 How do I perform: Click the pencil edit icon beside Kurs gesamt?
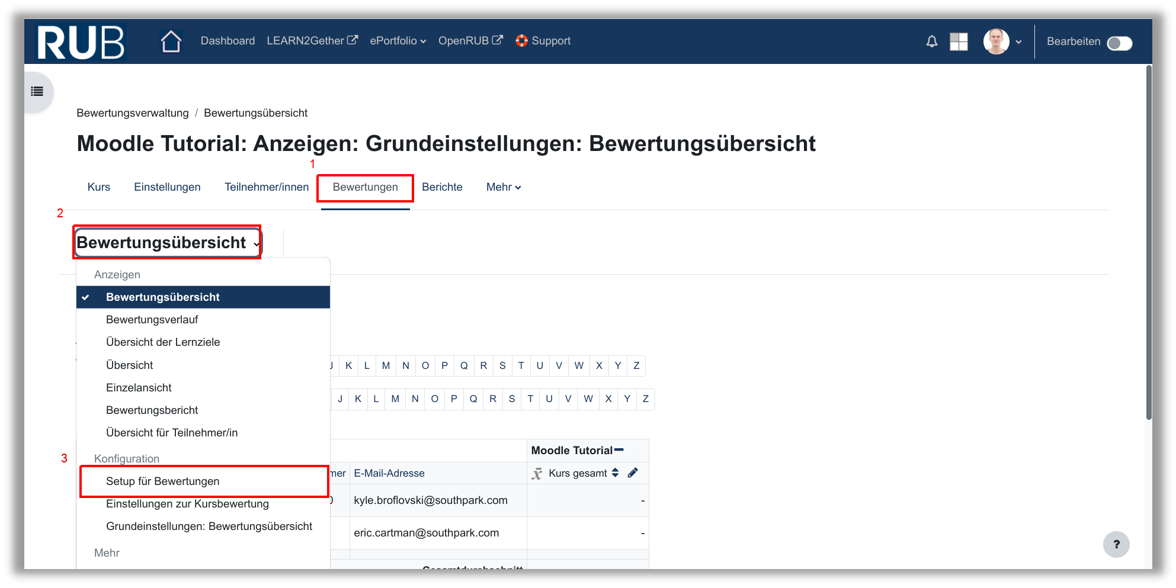point(633,473)
